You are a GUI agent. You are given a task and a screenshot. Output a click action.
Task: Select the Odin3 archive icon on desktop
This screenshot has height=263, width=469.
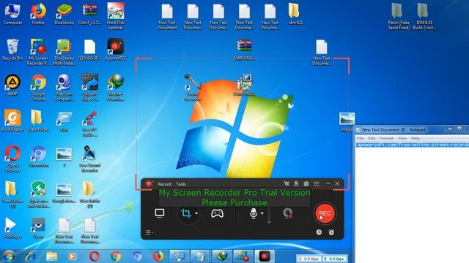click(x=89, y=14)
